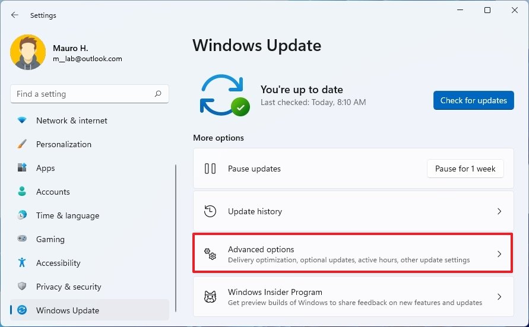Click the Privacy & security shield icon
Viewport: 529px width, 327px height.
22,286
